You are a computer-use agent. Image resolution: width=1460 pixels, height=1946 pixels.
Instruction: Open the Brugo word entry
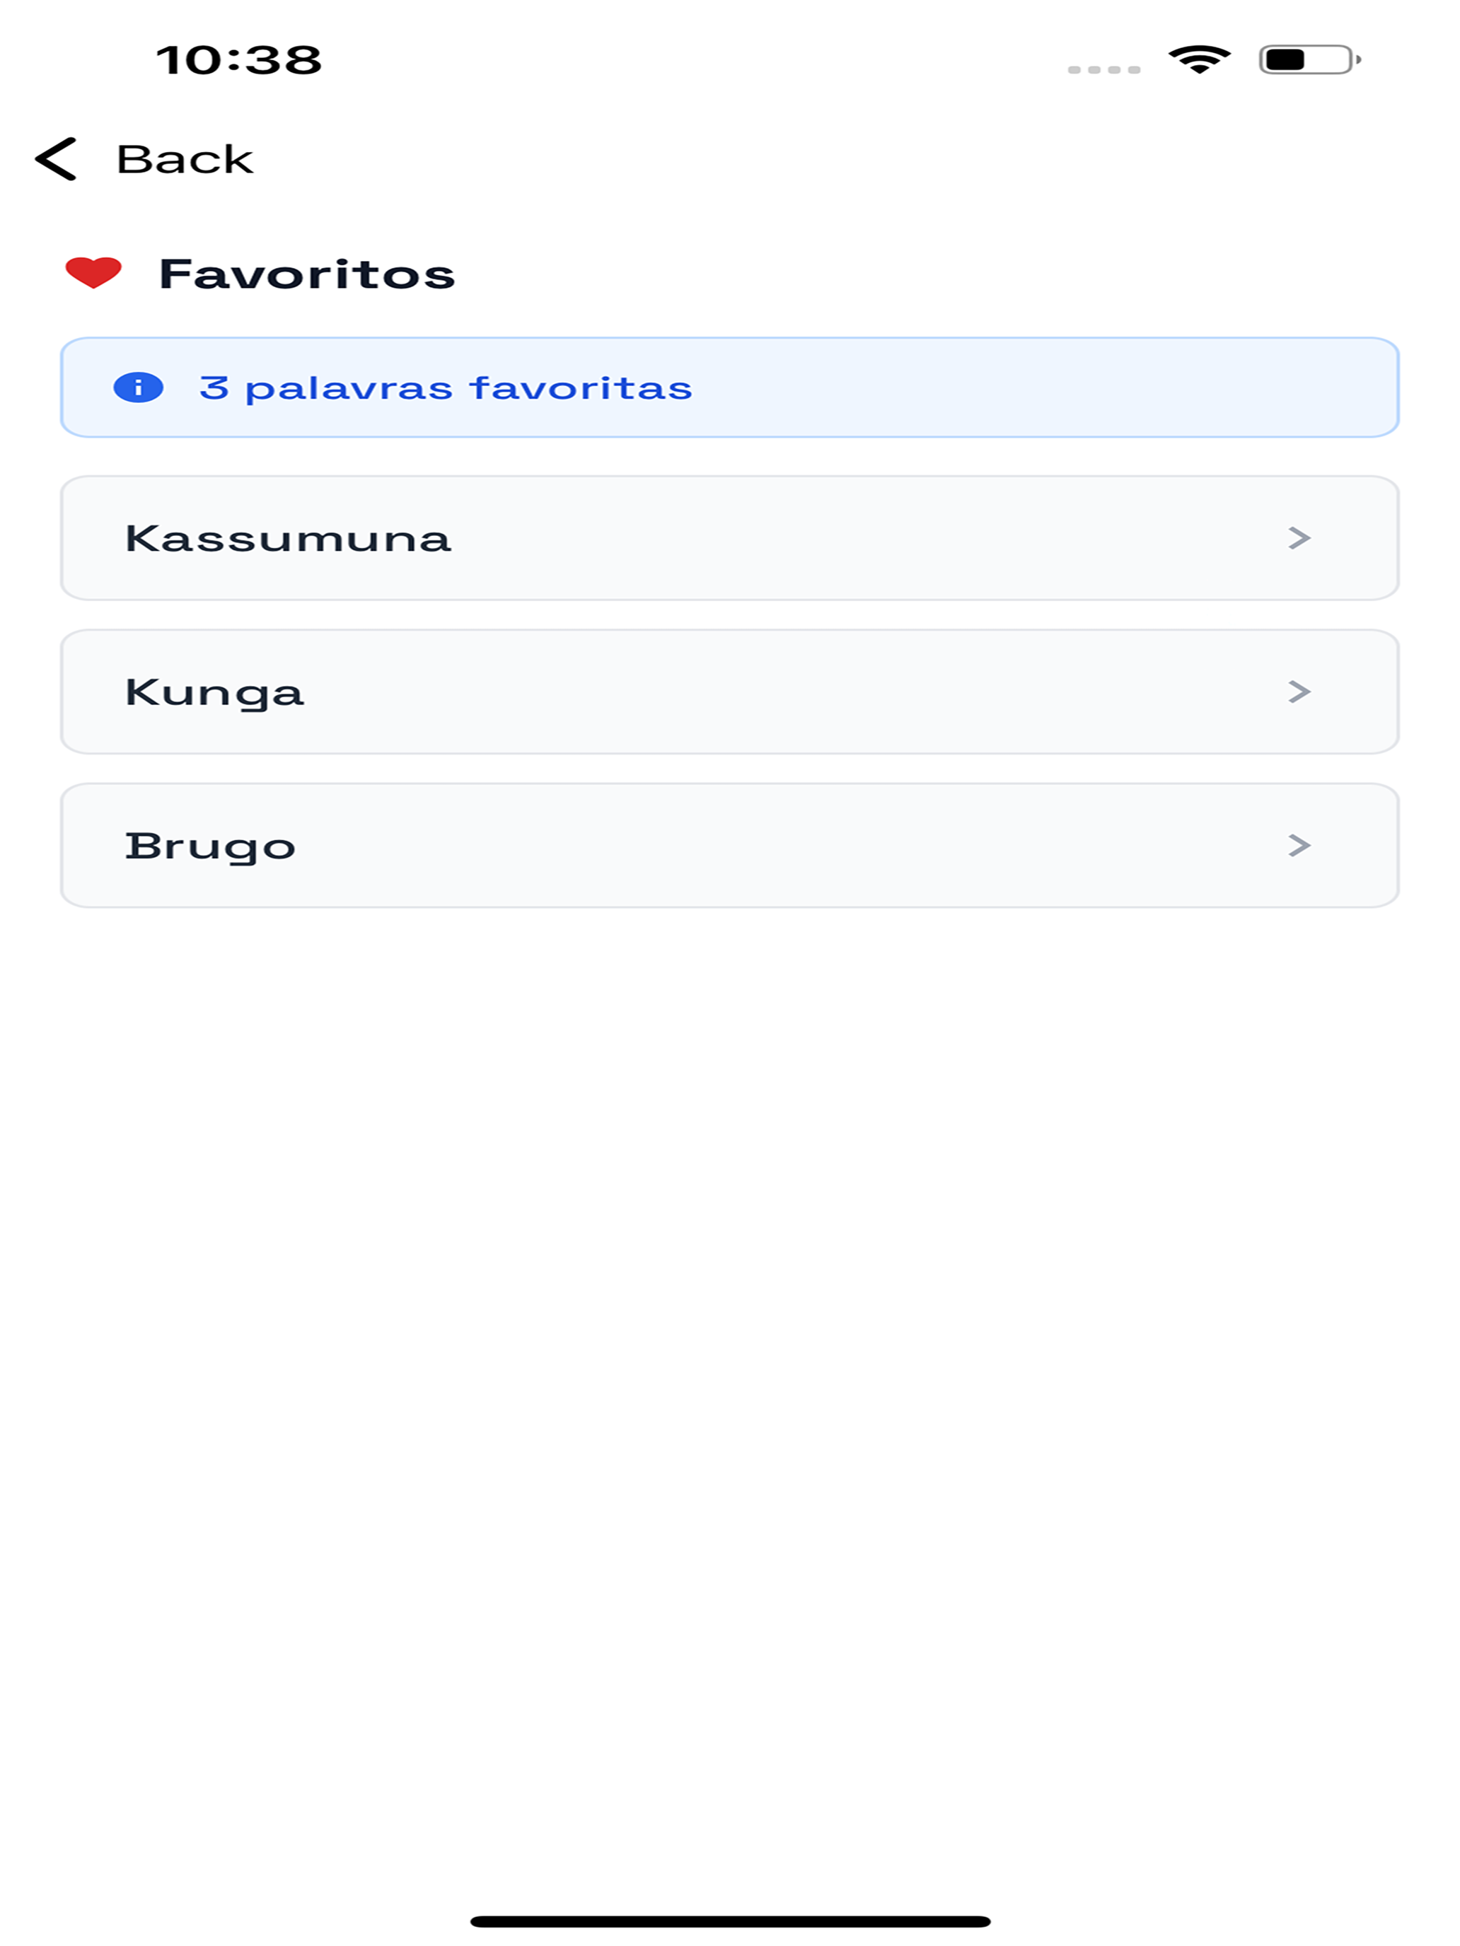coord(729,846)
